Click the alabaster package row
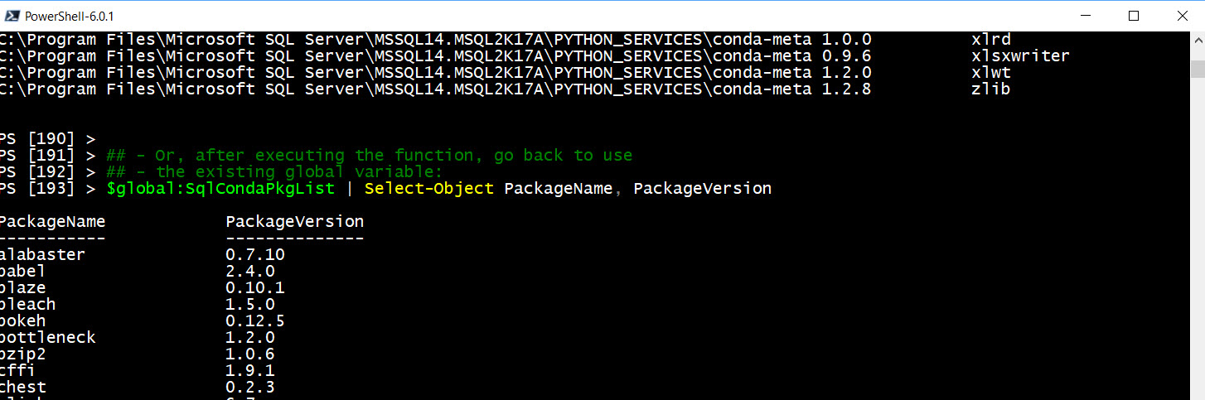 point(143,255)
